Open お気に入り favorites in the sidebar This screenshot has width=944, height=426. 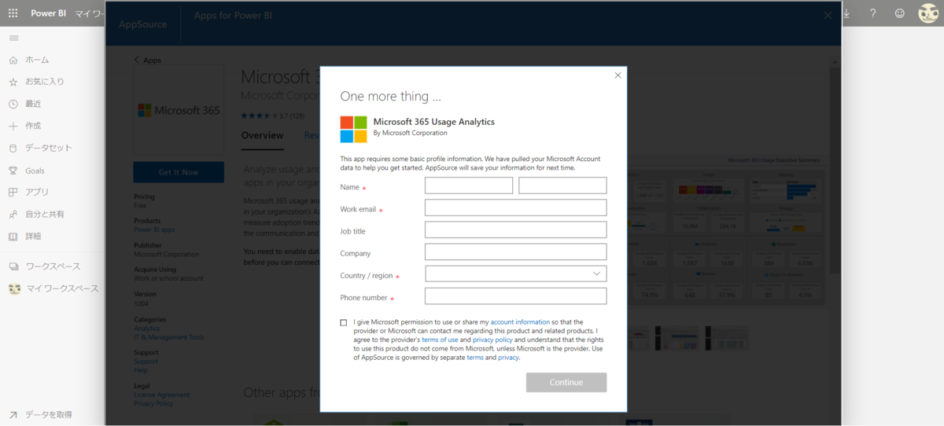coord(44,82)
